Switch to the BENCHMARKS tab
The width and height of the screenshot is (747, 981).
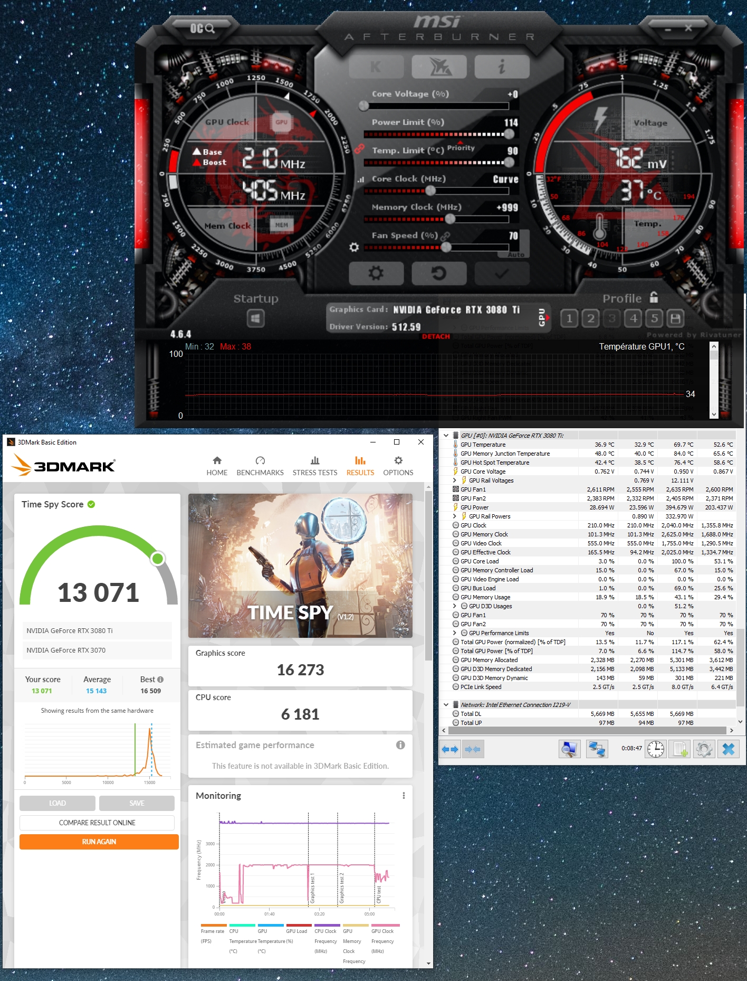pos(260,466)
